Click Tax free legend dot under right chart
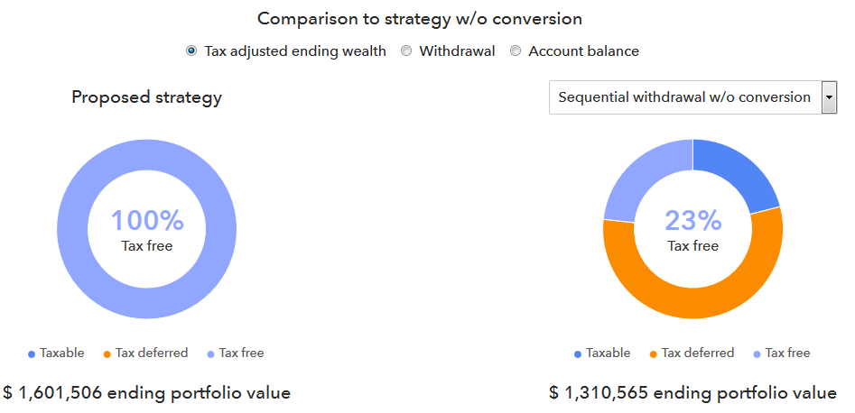The height and width of the screenshot is (413, 855). 757,353
